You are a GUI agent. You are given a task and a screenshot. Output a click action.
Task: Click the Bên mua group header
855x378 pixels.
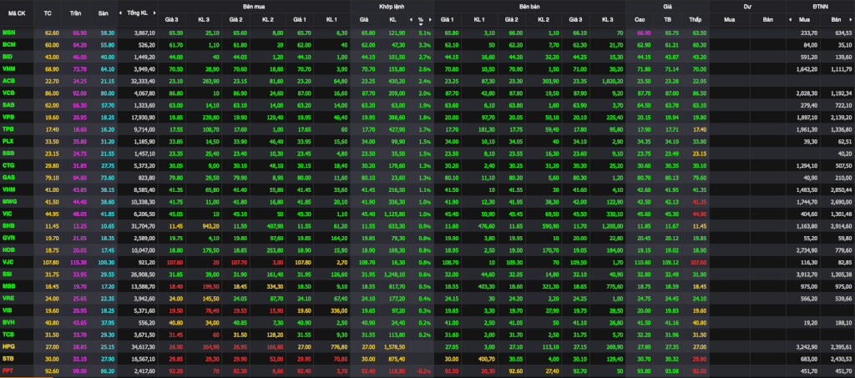(x=254, y=6)
